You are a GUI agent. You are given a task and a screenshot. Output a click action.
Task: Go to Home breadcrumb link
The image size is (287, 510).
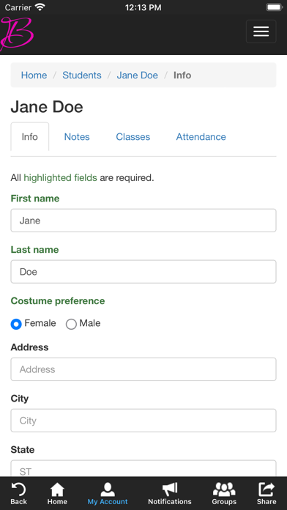pyautogui.click(x=34, y=75)
